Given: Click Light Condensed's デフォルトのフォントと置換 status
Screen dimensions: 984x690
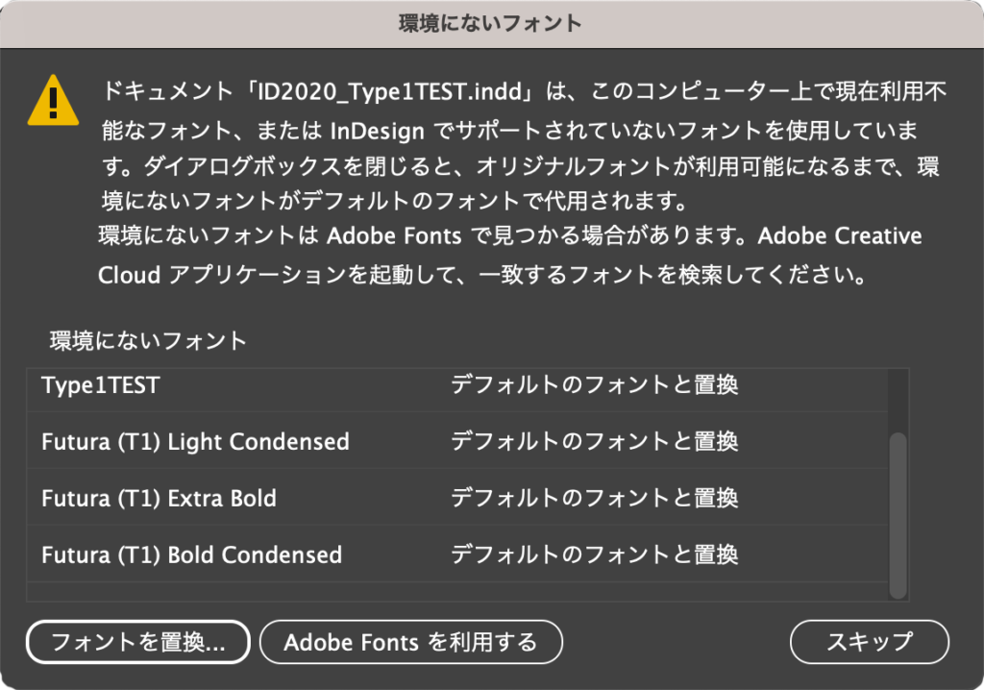Looking at the screenshot, I should click(x=594, y=442).
